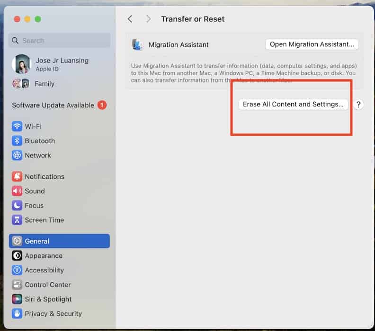Open Privacy & Security pane
375x331 pixels.
[x=53, y=314]
